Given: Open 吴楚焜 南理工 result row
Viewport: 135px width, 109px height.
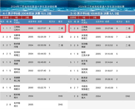Looking at the screenshot, I should (101, 37).
